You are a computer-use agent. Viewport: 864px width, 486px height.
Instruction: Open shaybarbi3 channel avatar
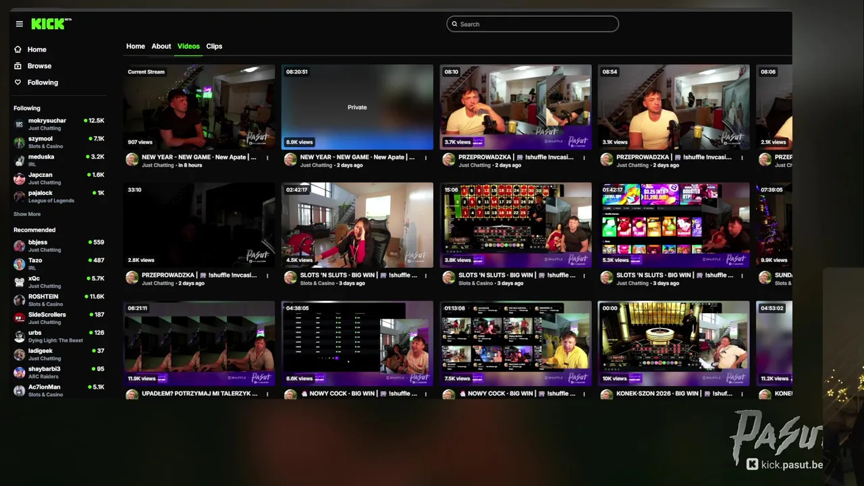[19, 373]
